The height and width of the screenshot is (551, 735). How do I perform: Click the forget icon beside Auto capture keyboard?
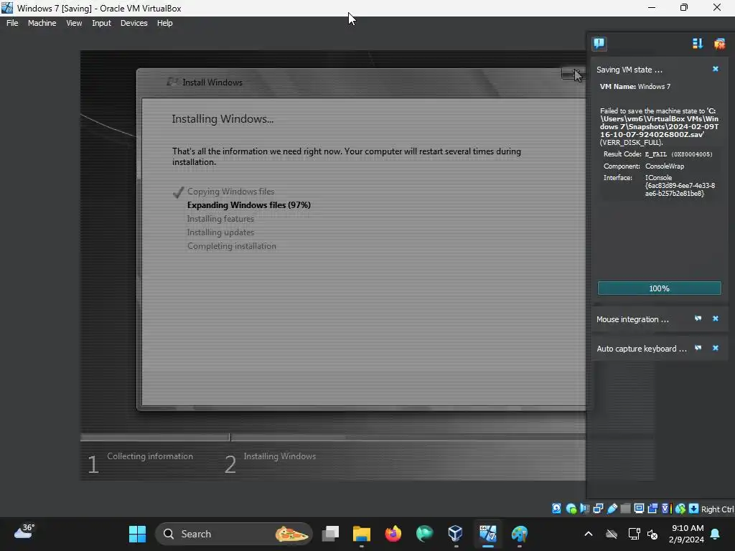pyautogui.click(x=698, y=348)
